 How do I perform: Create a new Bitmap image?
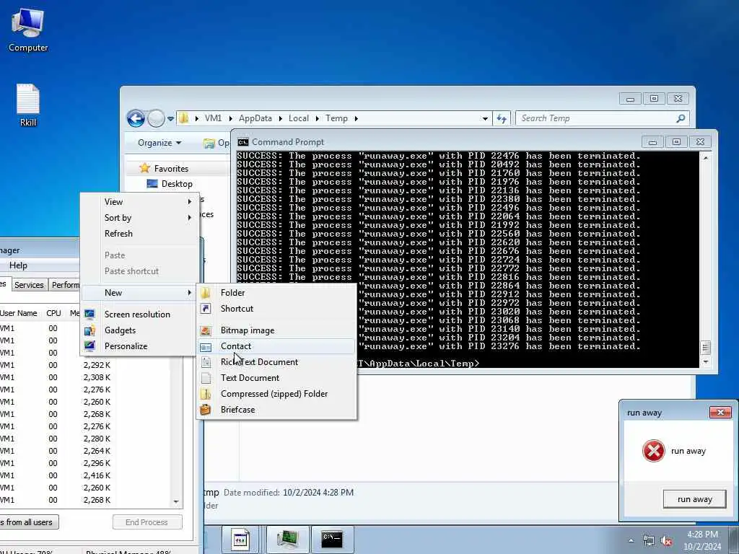(276, 330)
